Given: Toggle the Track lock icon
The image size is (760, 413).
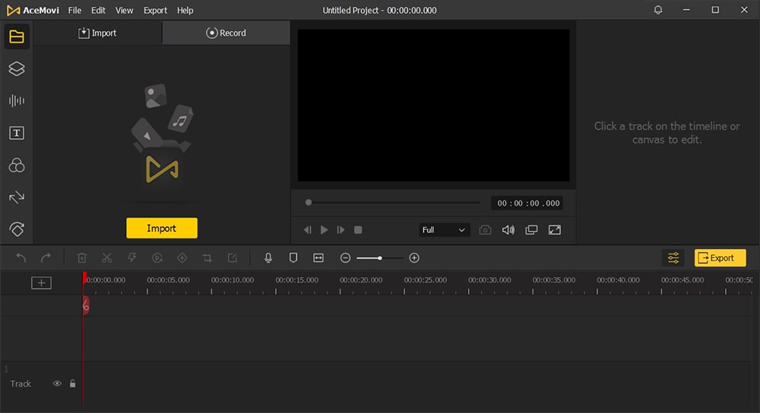Looking at the screenshot, I should pos(73,383).
